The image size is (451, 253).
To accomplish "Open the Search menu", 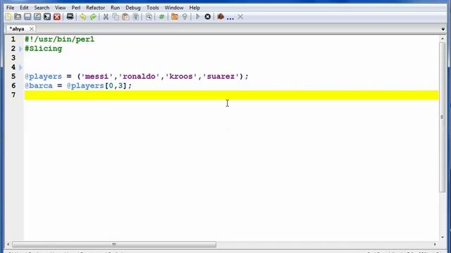I will tap(42, 8).
